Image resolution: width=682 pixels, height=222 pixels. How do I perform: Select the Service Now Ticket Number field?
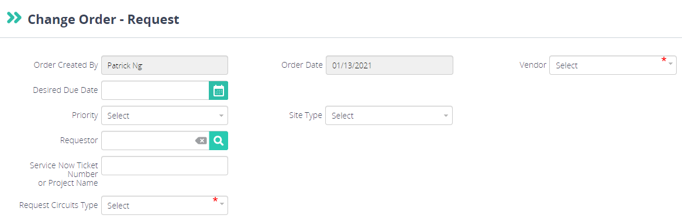tap(164, 165)
